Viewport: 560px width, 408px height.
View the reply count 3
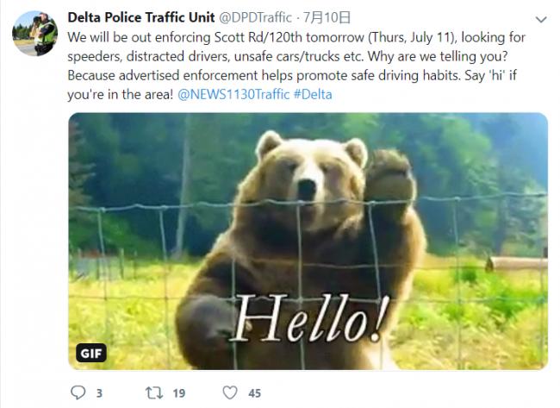point(99,393)
